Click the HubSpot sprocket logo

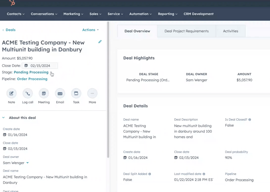tap(12, 3)
